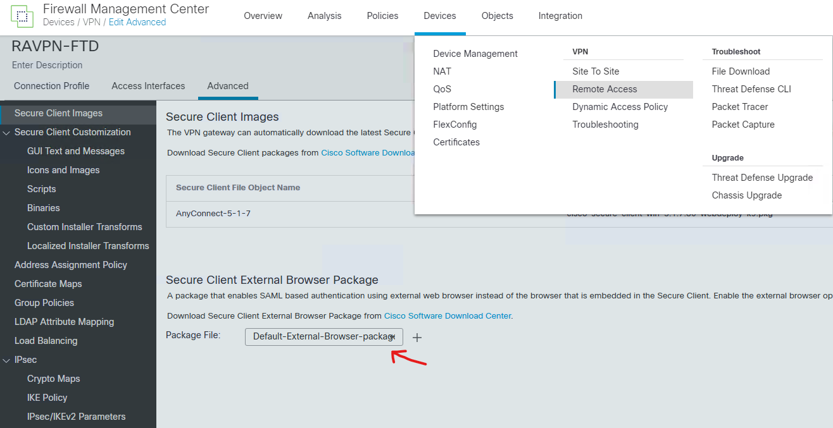Select QoS in the Devices menu
This screenshot has height=428, width=833.
[x=442, y=89]
